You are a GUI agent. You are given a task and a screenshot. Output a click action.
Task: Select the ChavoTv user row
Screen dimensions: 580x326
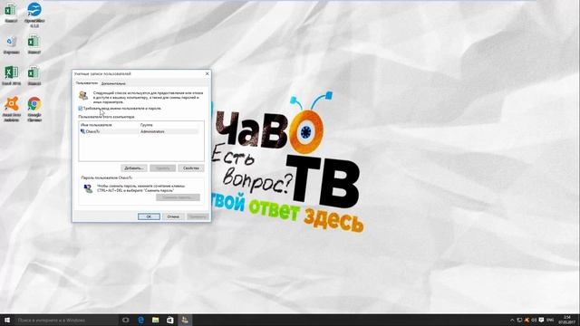[x=140, y=131]
